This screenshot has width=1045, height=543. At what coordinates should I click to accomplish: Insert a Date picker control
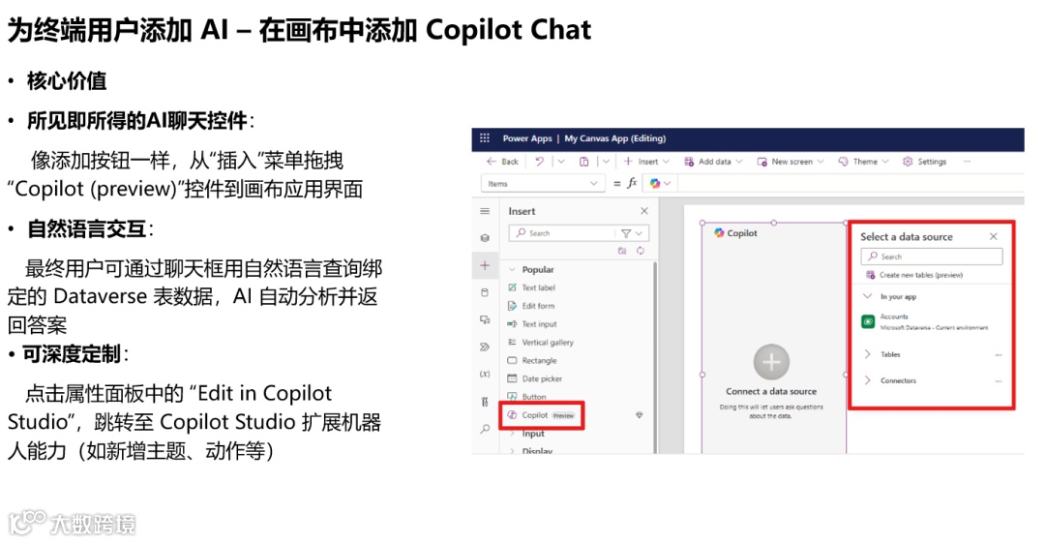(x=535, y=378)
